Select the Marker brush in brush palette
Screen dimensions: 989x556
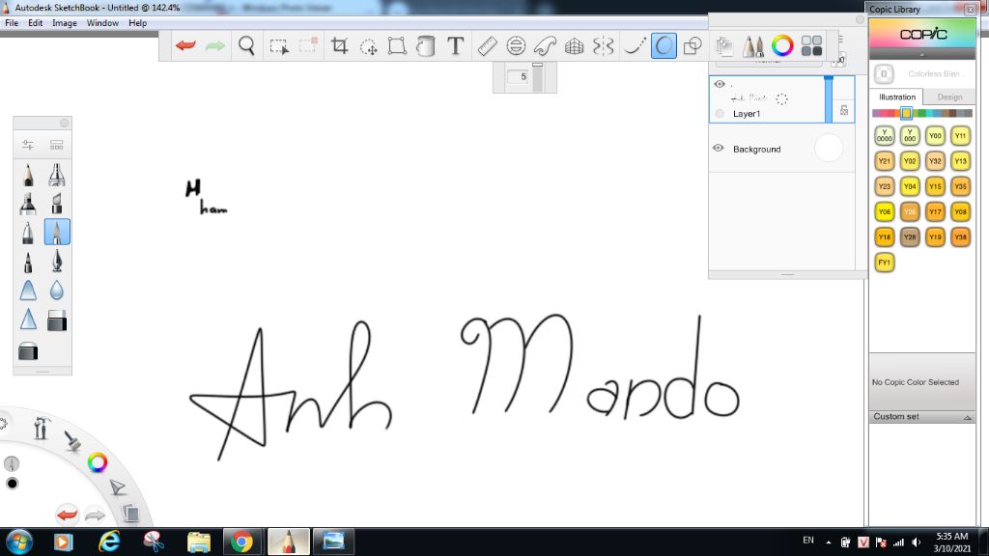click(28, 203)
